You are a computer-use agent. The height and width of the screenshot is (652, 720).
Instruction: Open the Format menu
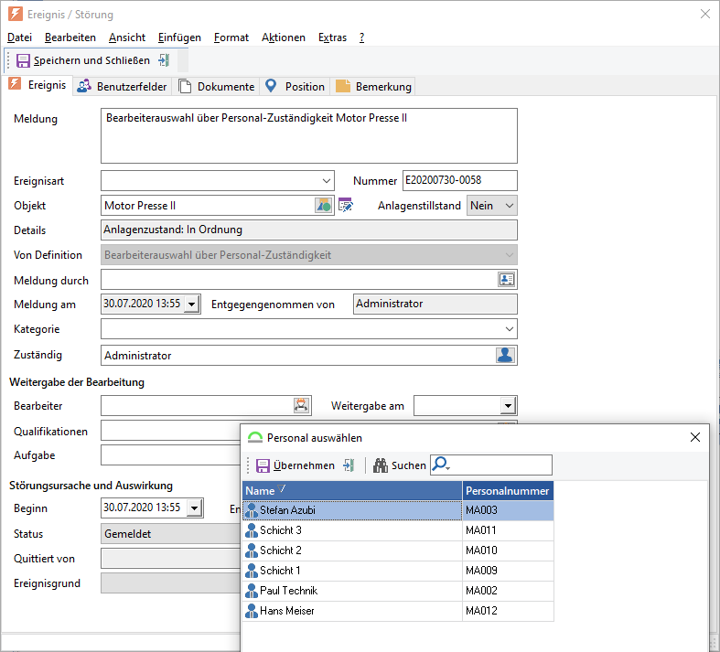[x=231, y=37]
